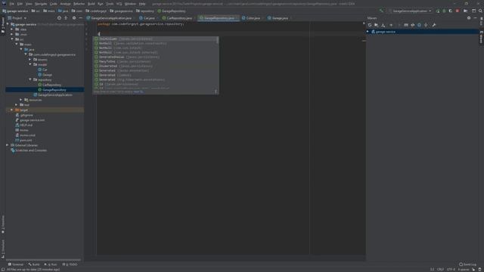484x272 pixels.
Task: Open the Code menu
Action: click(x=54, y=4)
